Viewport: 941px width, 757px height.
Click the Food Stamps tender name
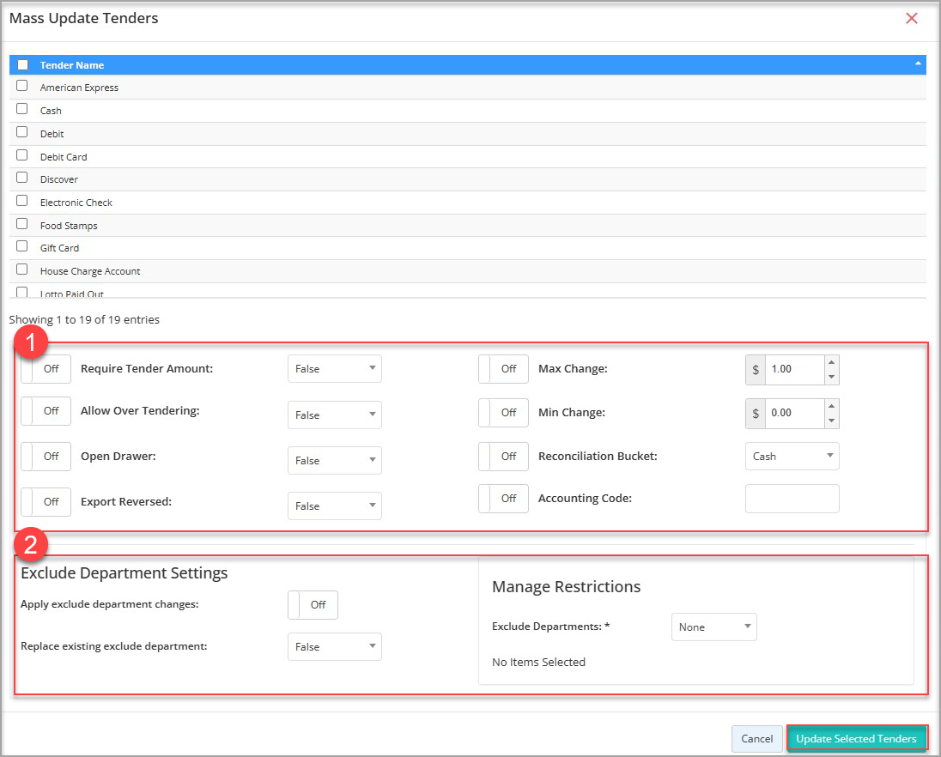tap(69, 226)
